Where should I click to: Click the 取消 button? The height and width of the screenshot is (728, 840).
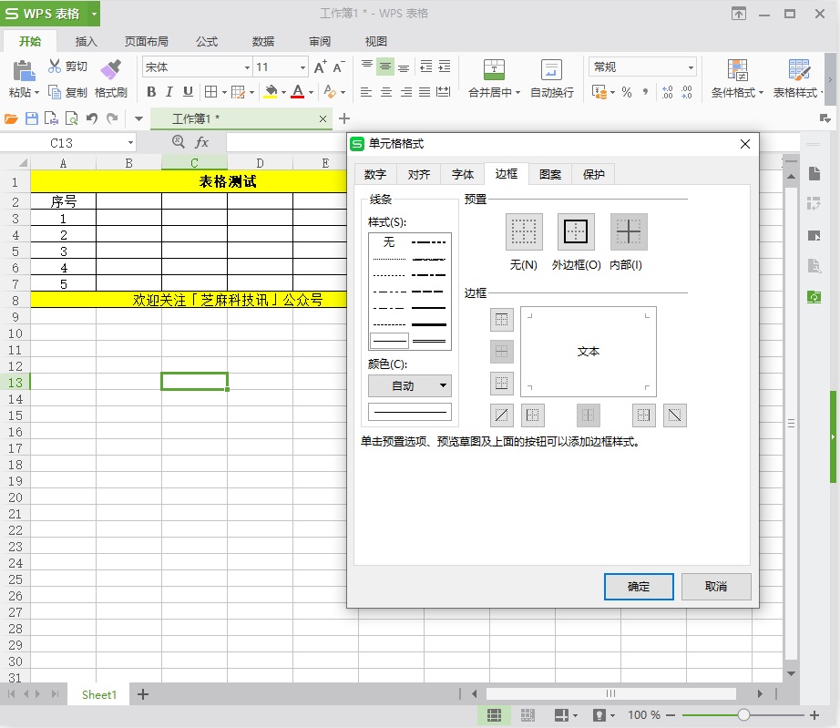[x=716, y=587]
